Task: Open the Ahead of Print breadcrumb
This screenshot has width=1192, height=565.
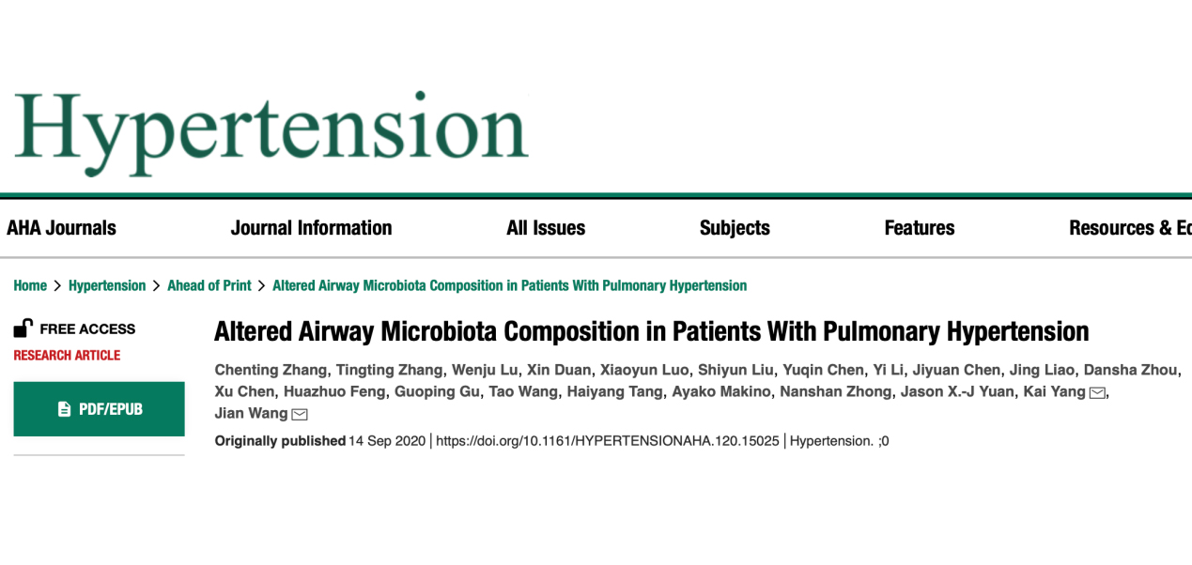Action: pos(209,285)
